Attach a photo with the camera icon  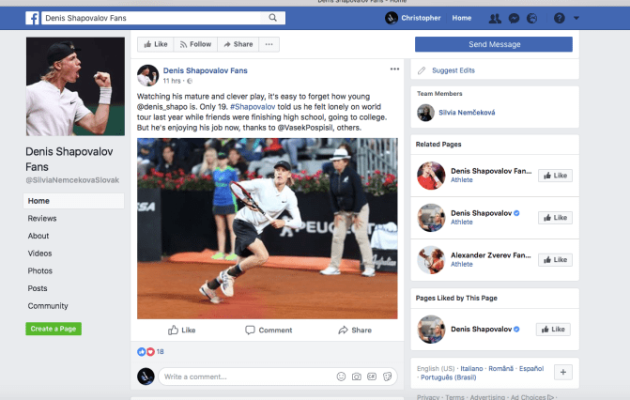357,377
